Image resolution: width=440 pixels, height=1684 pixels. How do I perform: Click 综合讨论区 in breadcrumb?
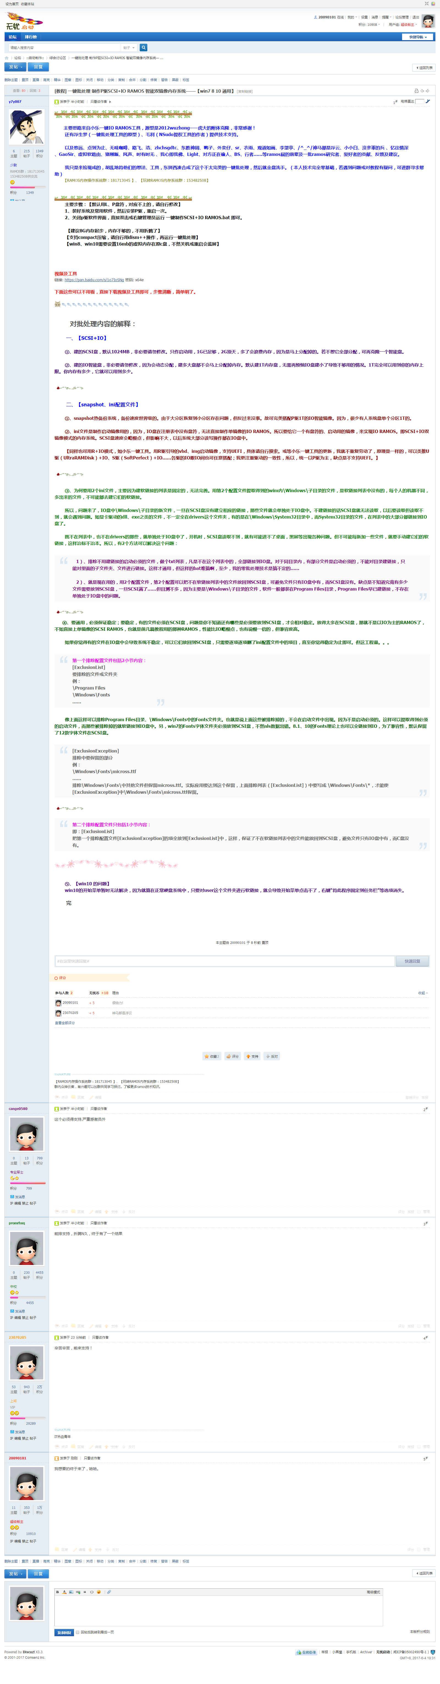coord(57,58)
